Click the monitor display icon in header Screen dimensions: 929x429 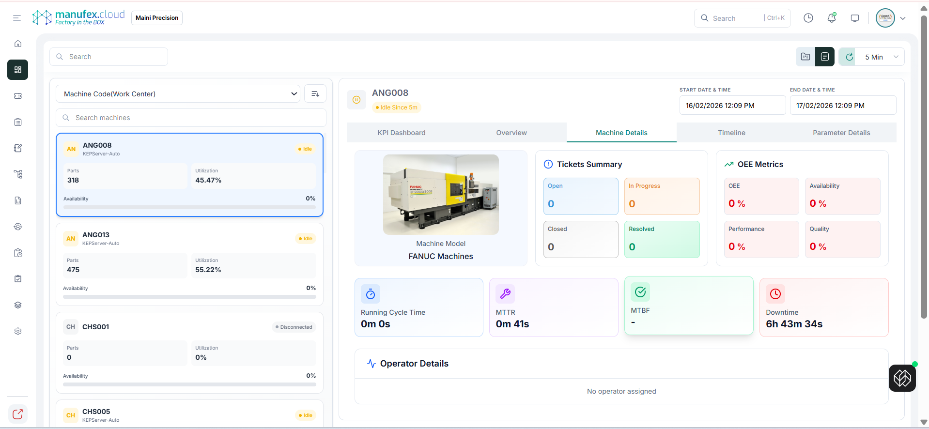(855, 18)
